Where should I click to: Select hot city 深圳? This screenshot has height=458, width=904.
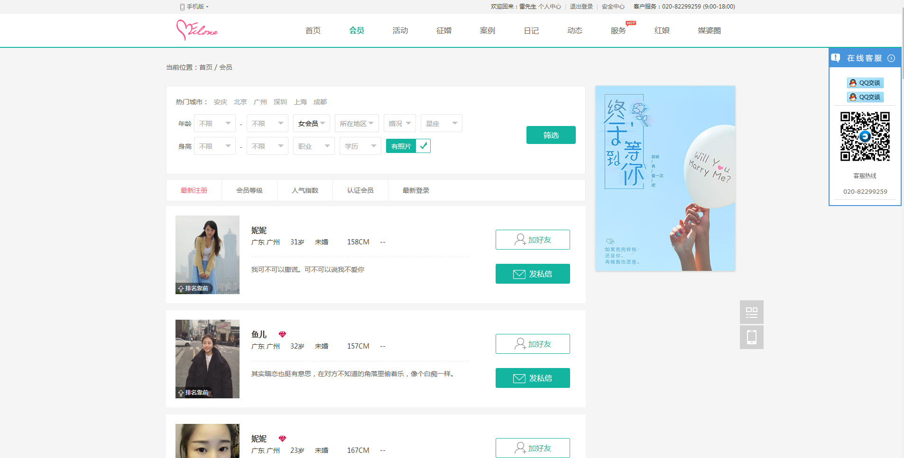pyautogui.click(x=280, y=102)
